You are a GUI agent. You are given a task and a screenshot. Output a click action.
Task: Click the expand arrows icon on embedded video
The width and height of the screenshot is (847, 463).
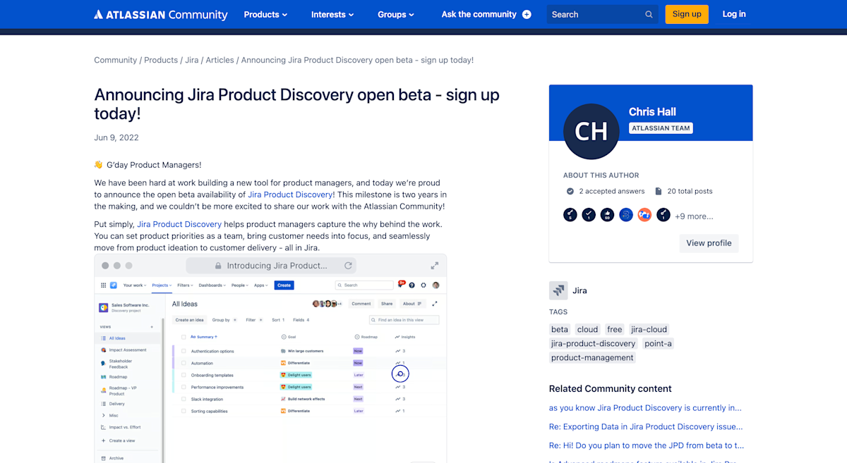point(435,266)
